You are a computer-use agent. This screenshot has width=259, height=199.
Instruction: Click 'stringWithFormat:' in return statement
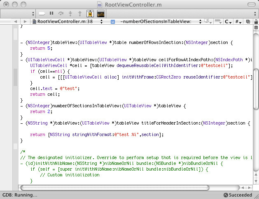[93, 135]
